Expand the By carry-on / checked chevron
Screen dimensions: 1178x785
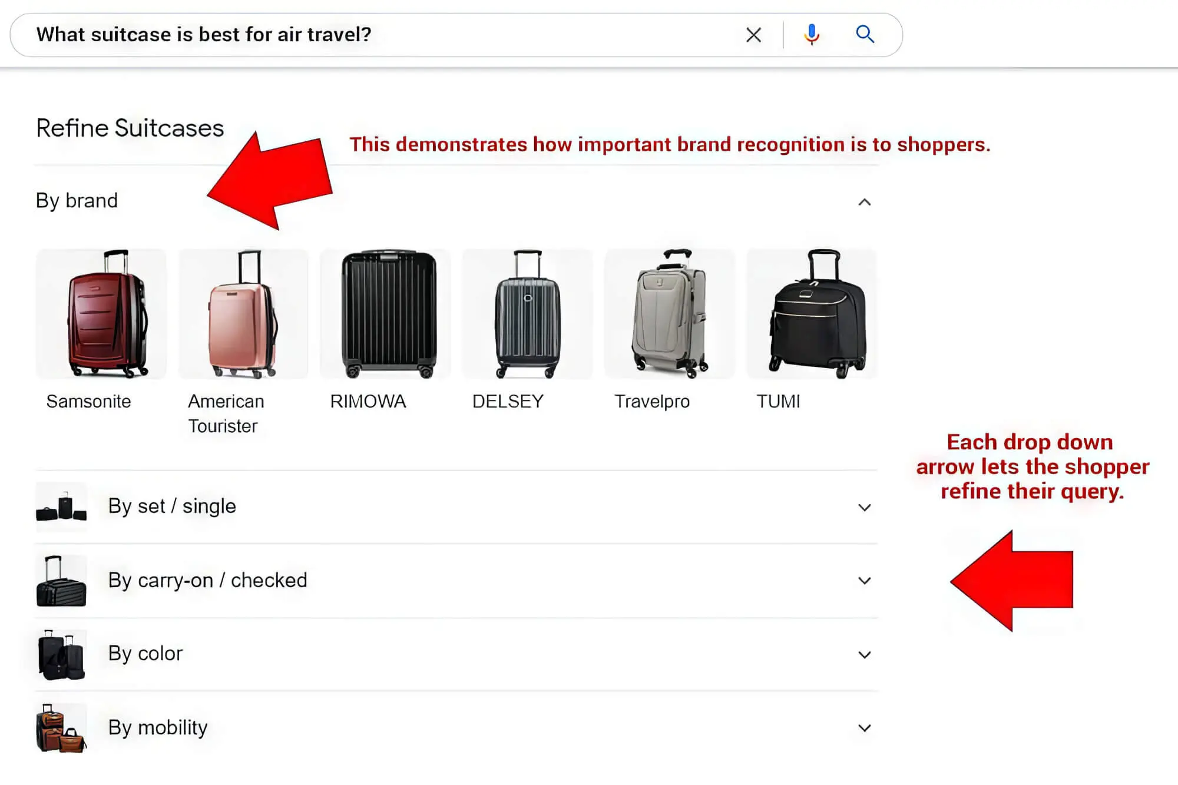[864, 581]
